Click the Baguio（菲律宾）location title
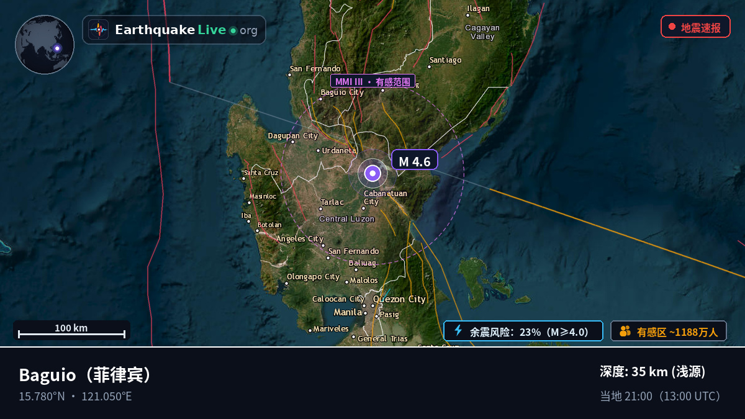745x419 pixels. tap(85, 375)
